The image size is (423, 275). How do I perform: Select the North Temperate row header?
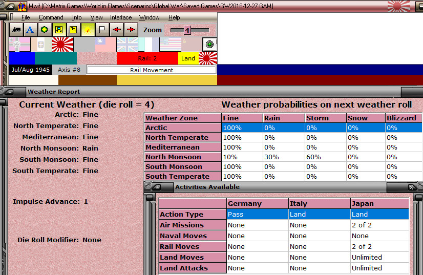pos(183,137)
